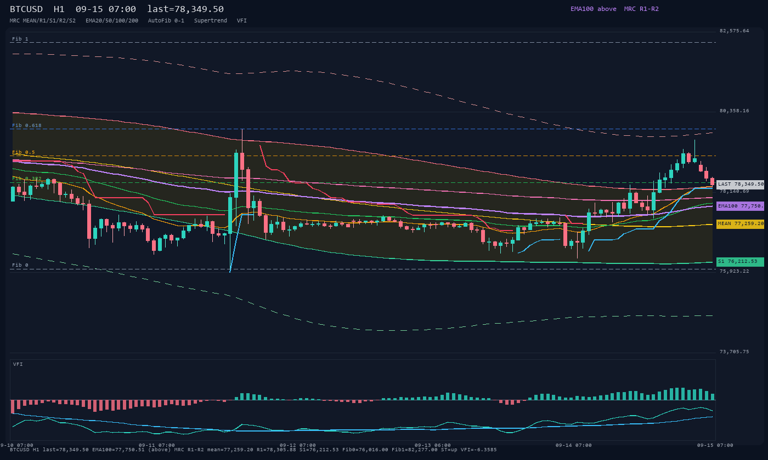The width and height of the screenshot is (768, 460).
Task: Click the MRC MEAN/R1/S1/R2/S2 legend entry
Action: click(x=43, y=20)
